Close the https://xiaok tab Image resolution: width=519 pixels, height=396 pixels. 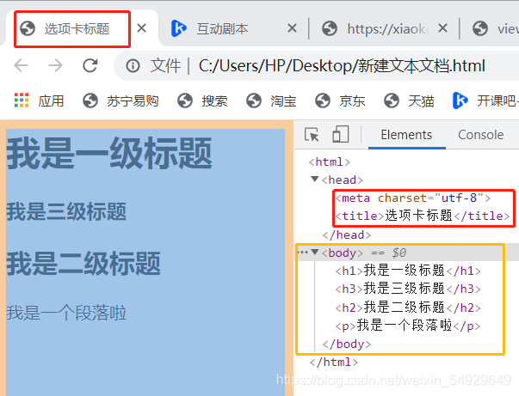click(x=442, y=28)
